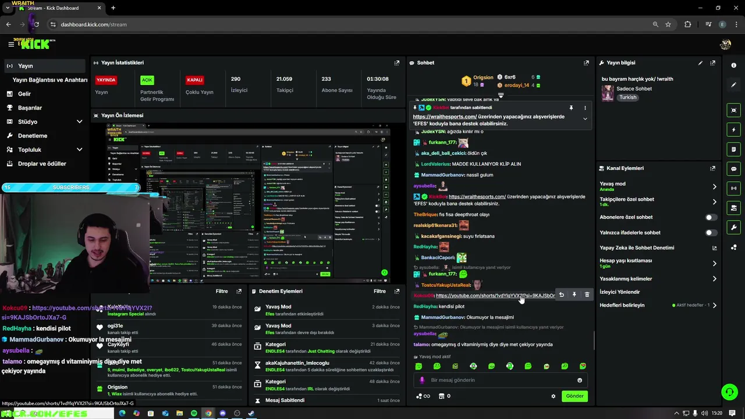Pin Kokcu09's chat message

tap(574, 295)
